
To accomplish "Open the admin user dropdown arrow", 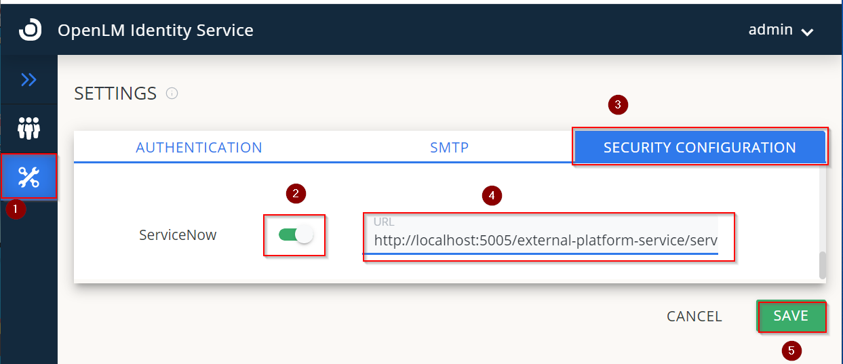I will [x=806, y=31].
